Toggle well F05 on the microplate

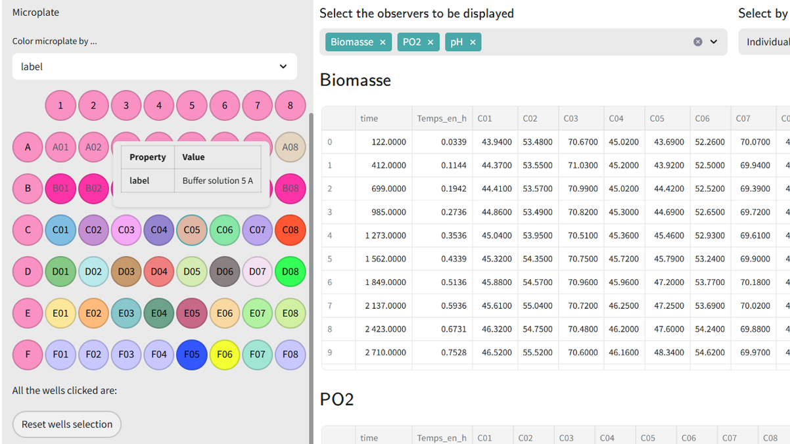point(192,355)
